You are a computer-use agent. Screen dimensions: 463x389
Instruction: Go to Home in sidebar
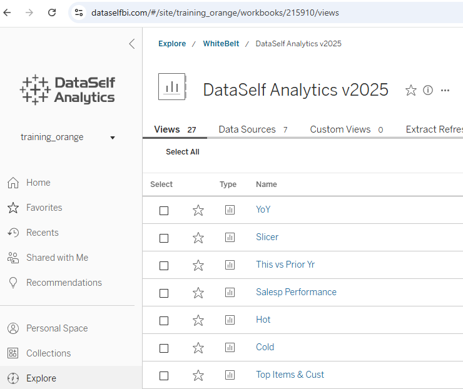click(x=38, y=183)
